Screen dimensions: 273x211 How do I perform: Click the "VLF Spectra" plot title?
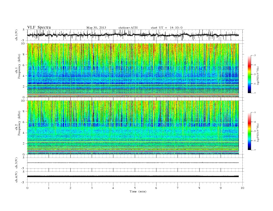pyautogui.click(x=39, y=27)
